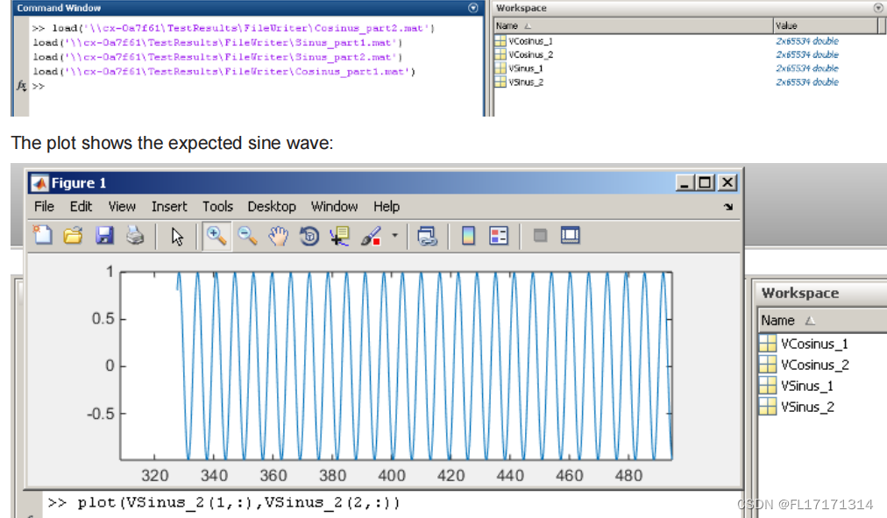Sort by the Name column in top Workspace
The image size is (887, 518).
(633, 26)
